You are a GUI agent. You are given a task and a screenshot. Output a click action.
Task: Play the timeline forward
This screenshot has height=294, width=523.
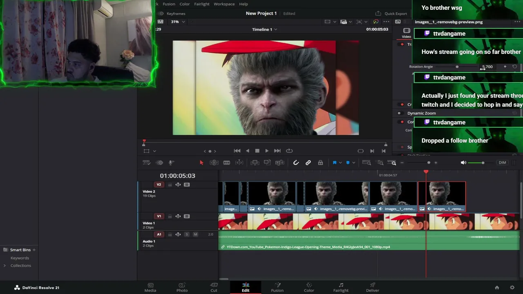(267, 151)
